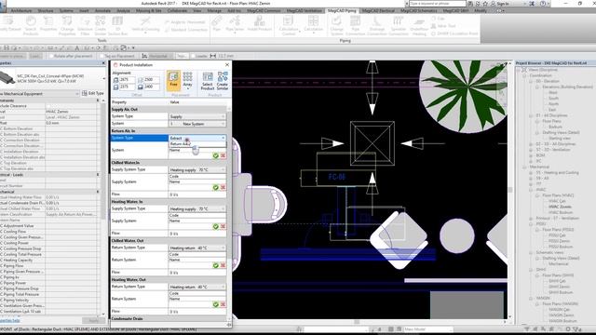Click the Alignment offset field showing 2400

(x=151, y=87)
